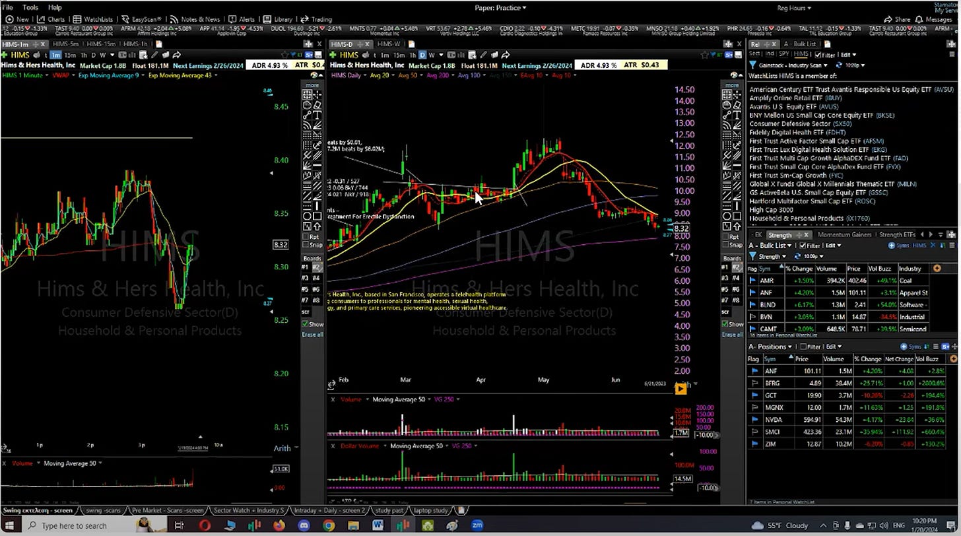
Task: Open the color palette icon on daily chart
Action: 734,75
